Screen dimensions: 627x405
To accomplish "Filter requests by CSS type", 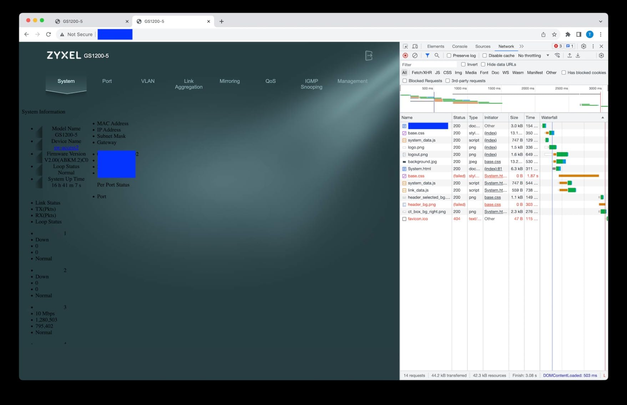I will point(448,73).
